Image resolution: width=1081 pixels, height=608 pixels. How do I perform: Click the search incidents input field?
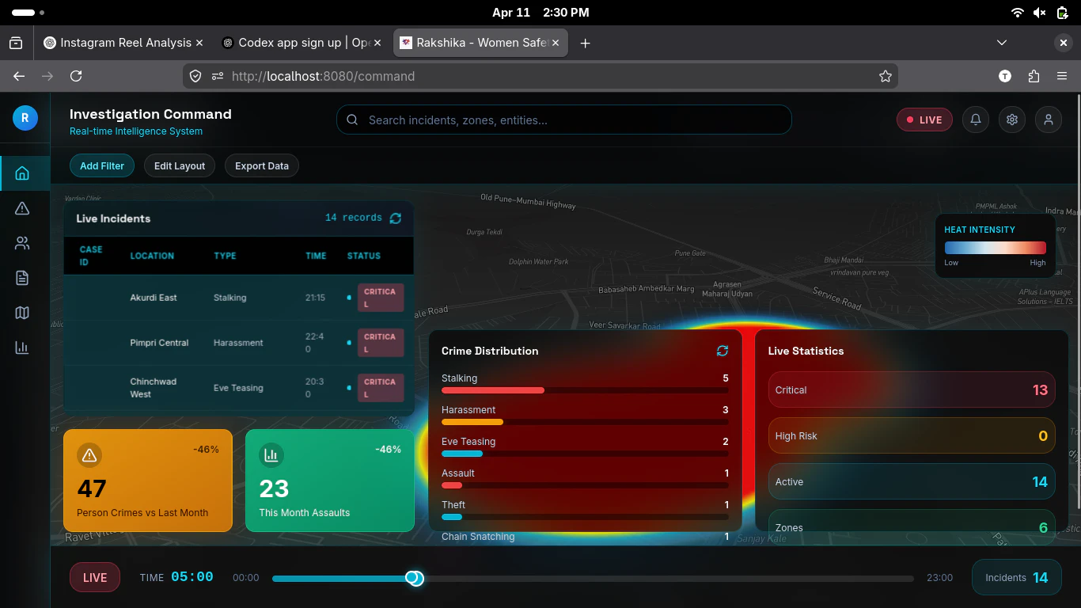563,120
